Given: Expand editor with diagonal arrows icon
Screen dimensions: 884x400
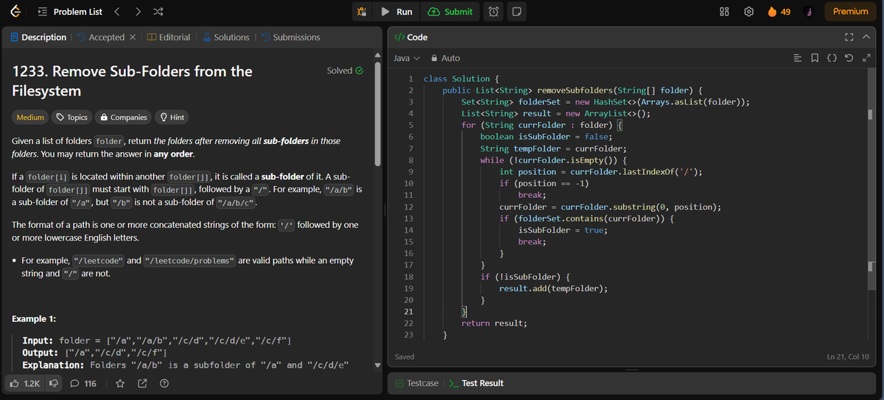Looking at the screenshot, I should coord(867,58).
